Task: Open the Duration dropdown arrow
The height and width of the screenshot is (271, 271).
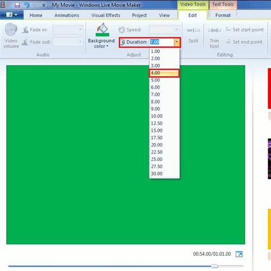Action: click(x=177, y=42)
